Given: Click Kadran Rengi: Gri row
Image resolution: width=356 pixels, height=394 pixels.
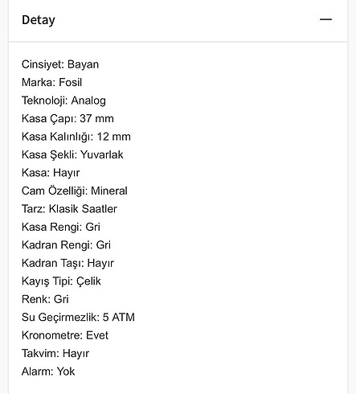Looking at the screenshot, I should tap(66, 245).
